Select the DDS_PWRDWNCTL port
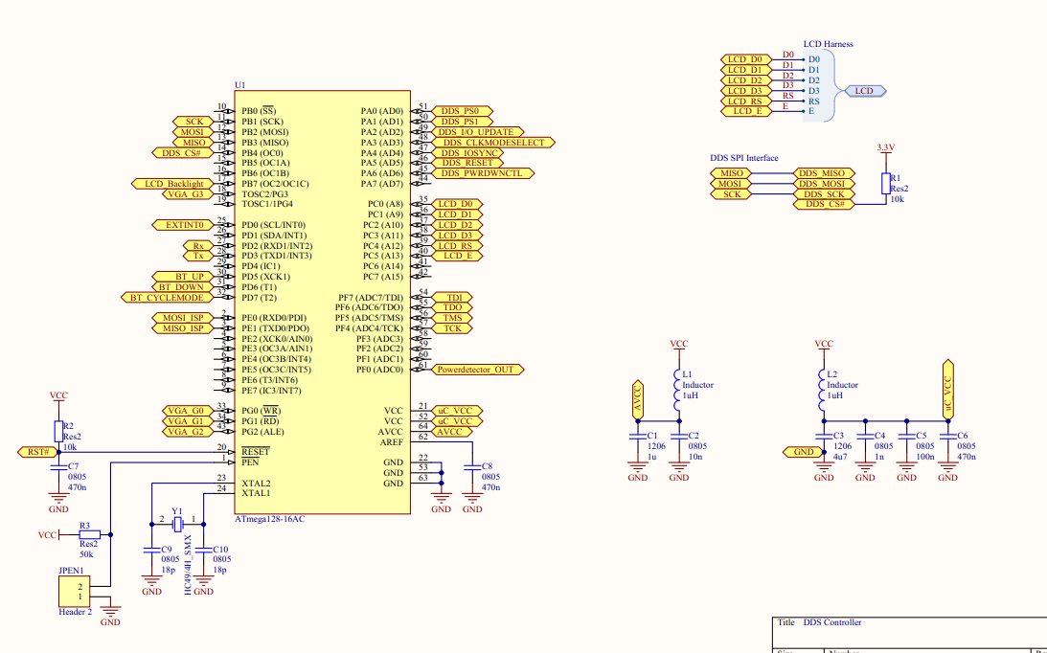Image resolution: width=1047 pixels, height=653 pixels. click(x=483, y=173)
